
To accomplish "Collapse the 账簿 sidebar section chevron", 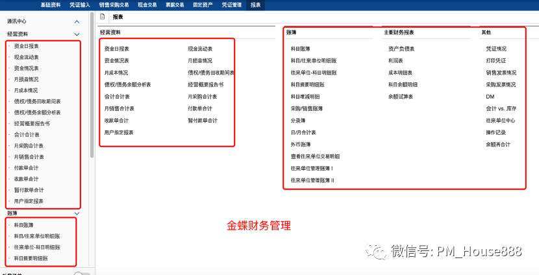I will click(77, 213).
